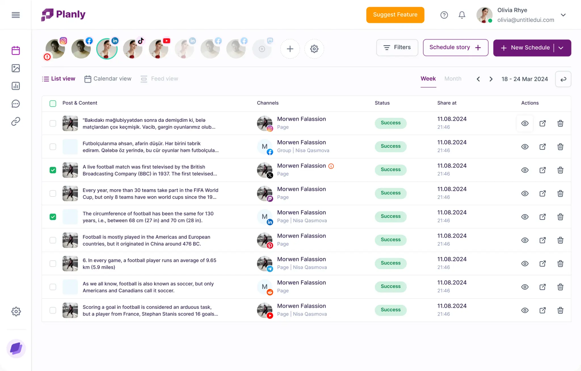Screen dimensions: 581x371
Task: Open the link tool in the sidebar
Action: 16,121
